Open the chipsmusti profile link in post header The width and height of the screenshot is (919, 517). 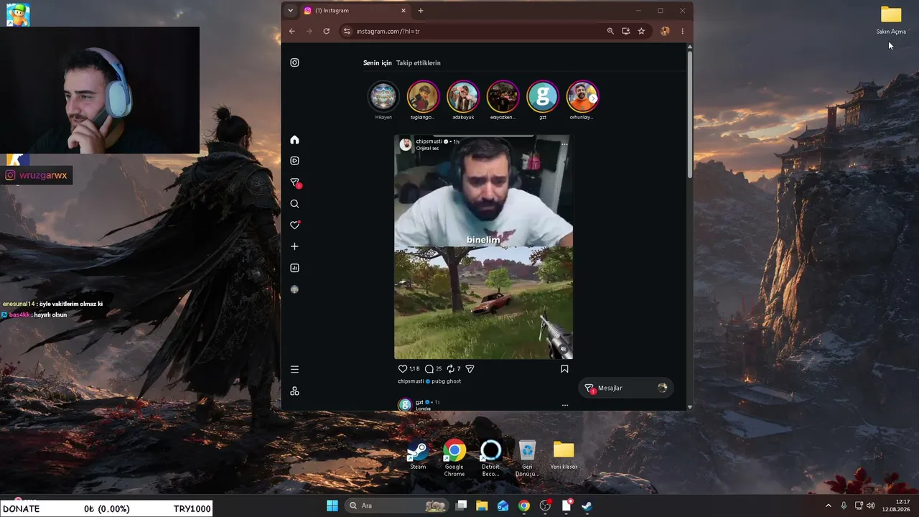pos(429,141)
